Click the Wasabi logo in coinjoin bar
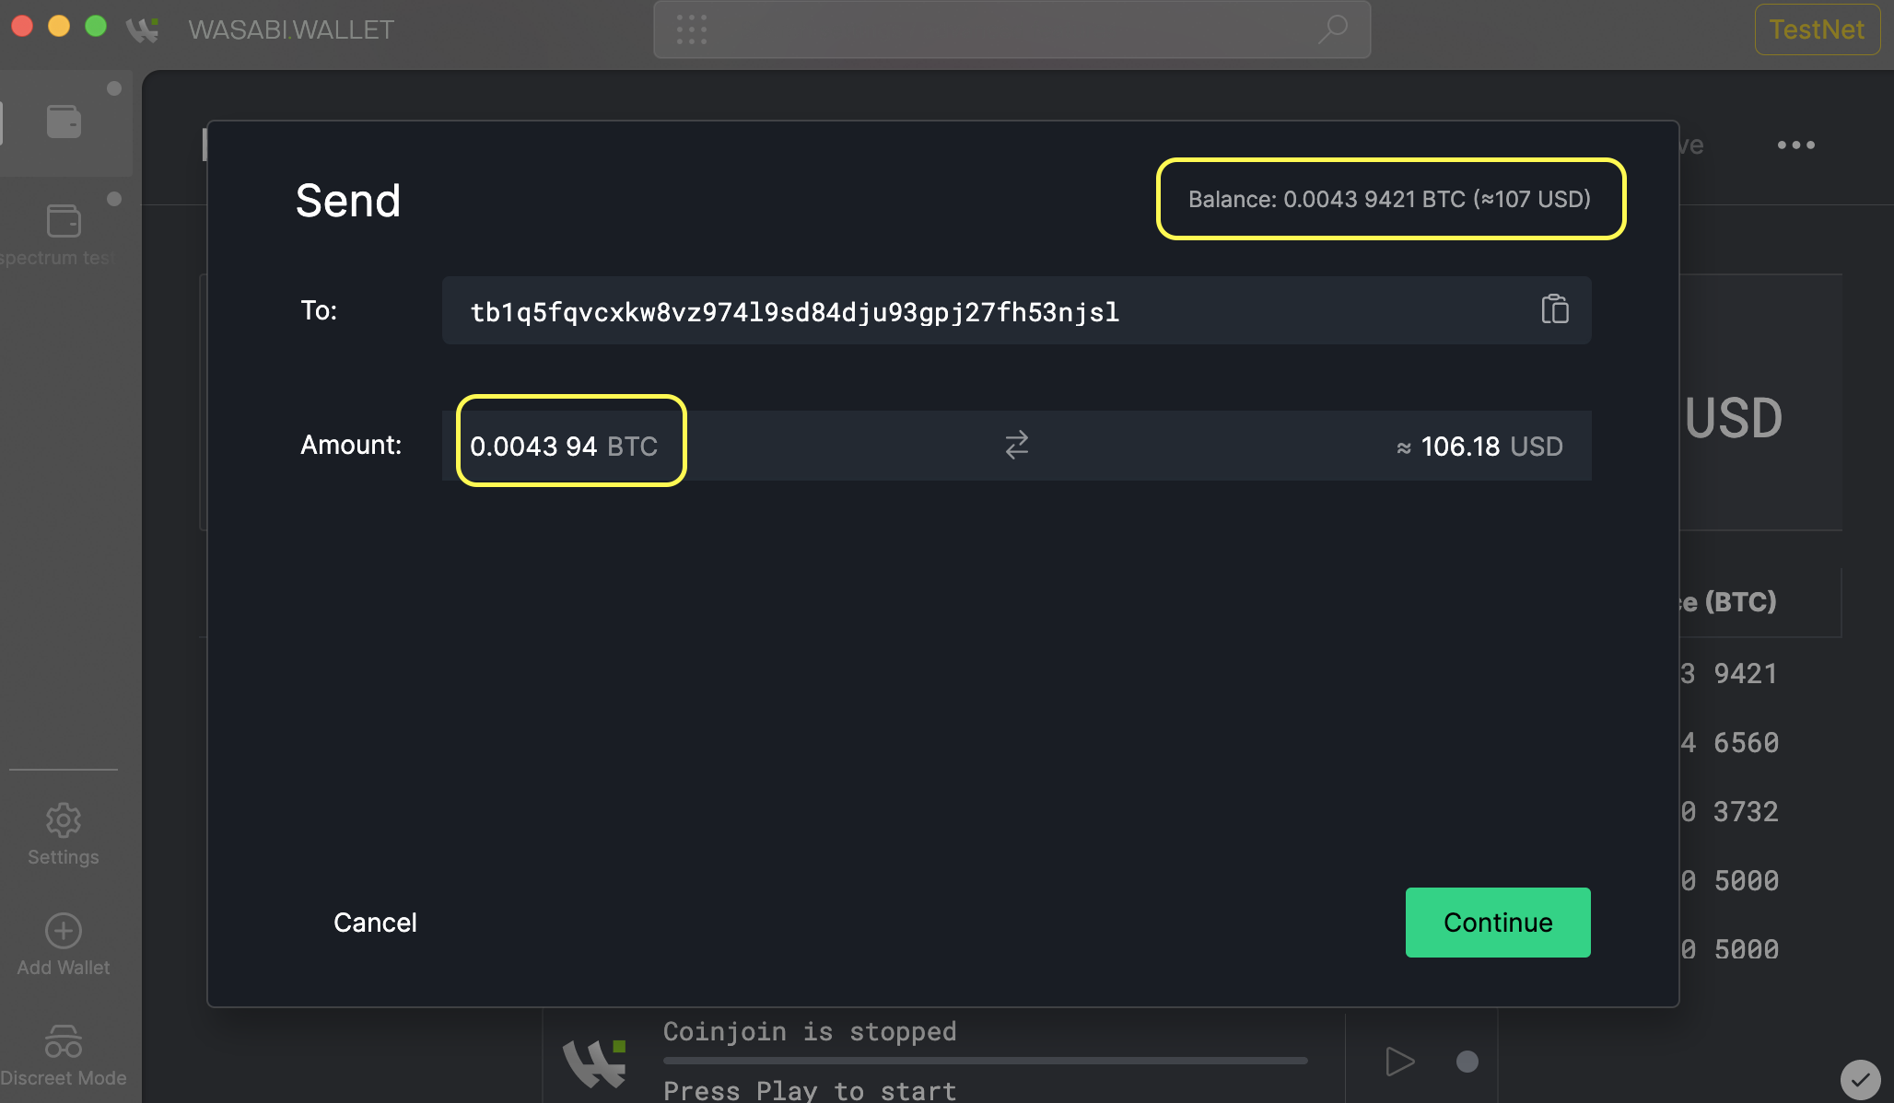 coord(595,1063)
